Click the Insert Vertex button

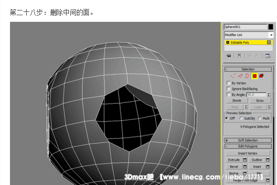coord(248,153)
